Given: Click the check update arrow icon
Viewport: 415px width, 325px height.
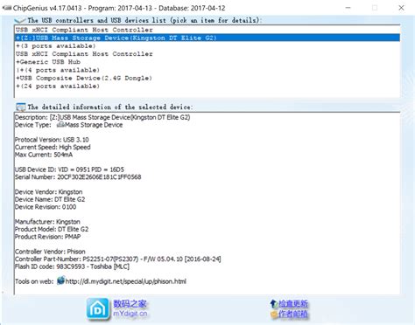Looking at the screenshot, I should [x=273, y=304].
